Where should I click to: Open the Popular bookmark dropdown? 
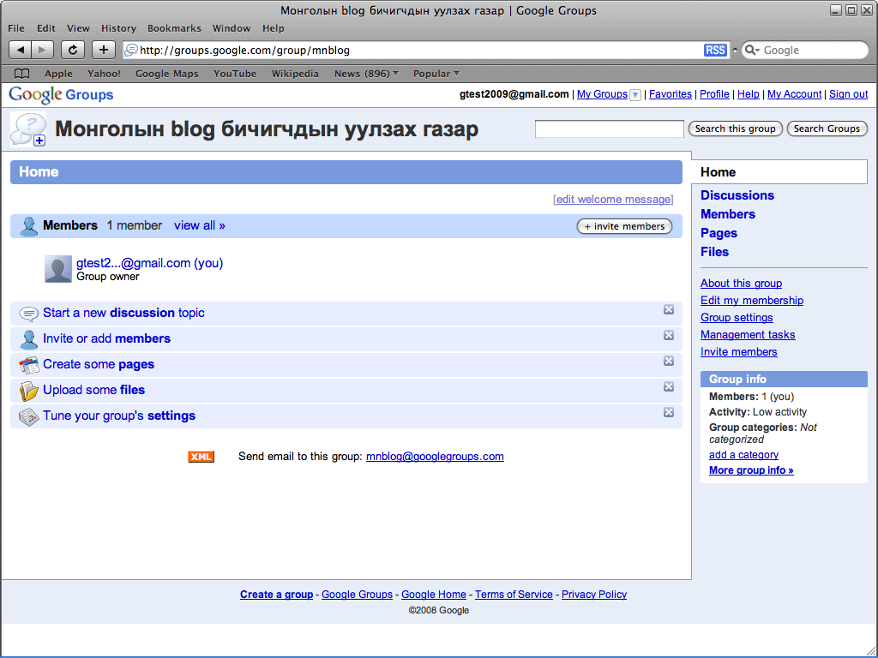436,74
